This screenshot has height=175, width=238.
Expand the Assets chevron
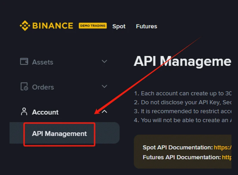104,61
